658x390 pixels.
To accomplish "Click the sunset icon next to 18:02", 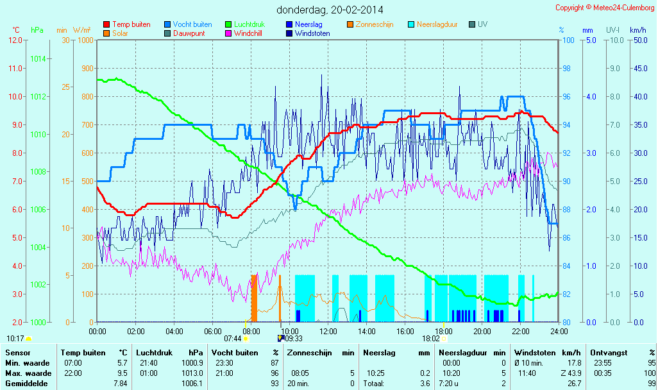I will pos(444,338).
